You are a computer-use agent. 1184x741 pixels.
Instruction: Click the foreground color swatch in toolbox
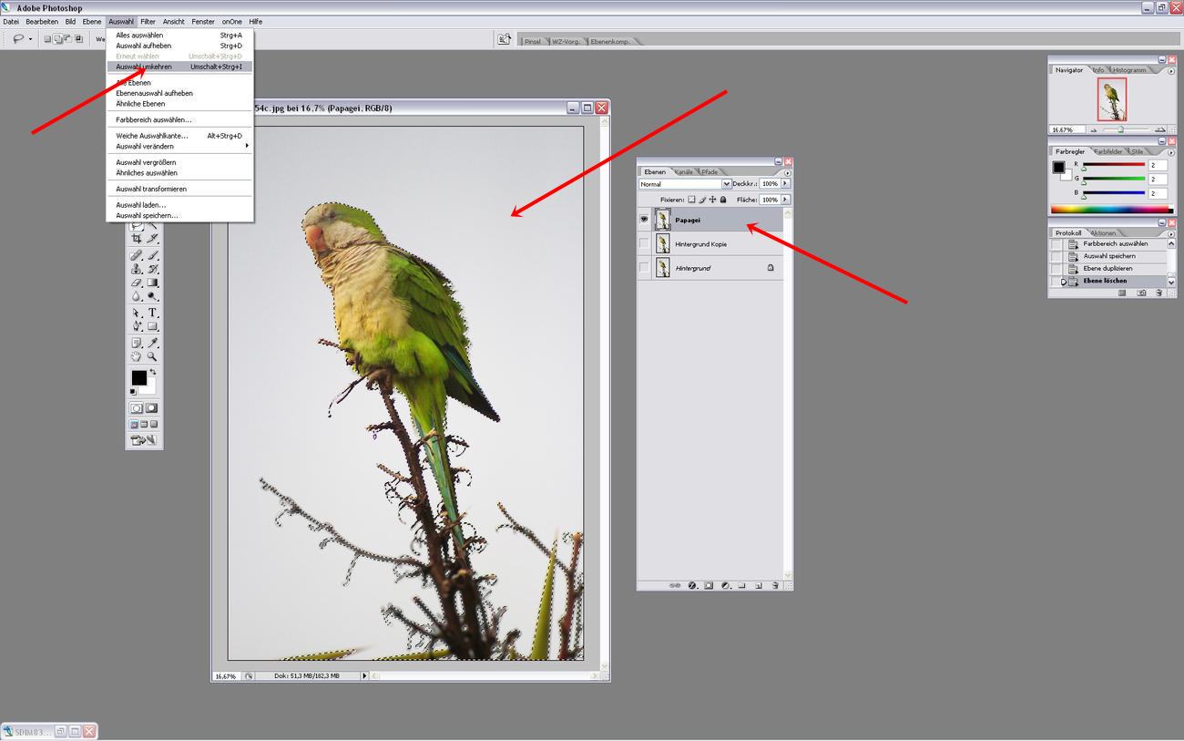pyautogui.click(x=139, y=377)
